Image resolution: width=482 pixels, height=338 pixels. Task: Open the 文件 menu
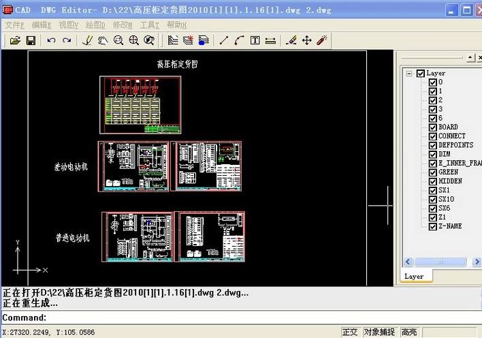click(x=15, y=25)
